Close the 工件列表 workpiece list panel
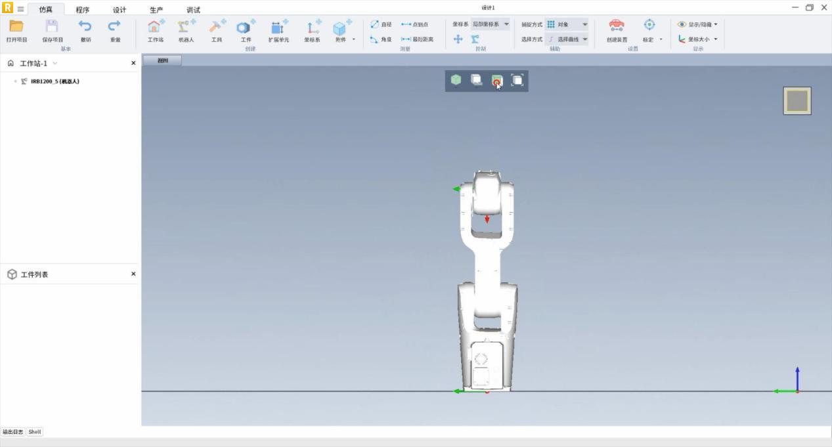The height and width of the screenshot is (447, 832). click(x=133, y=274)
